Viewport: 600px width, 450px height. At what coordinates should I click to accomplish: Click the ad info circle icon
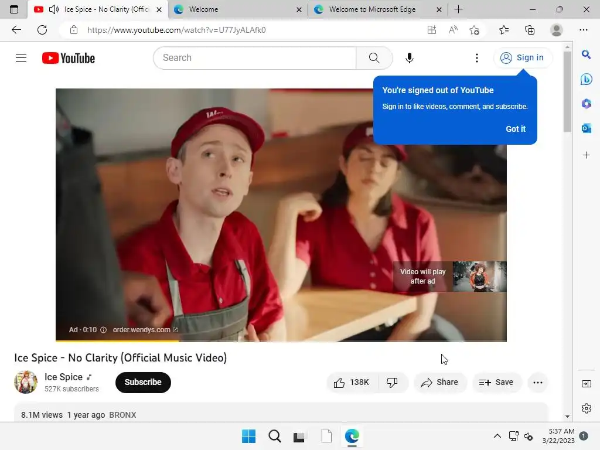[x=103, y=330]
